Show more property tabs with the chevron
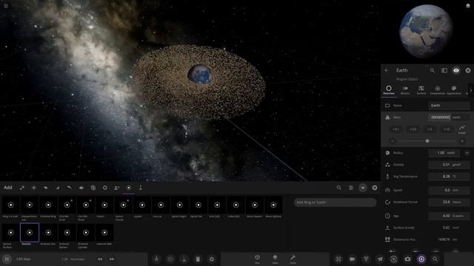 pos(471,90)
